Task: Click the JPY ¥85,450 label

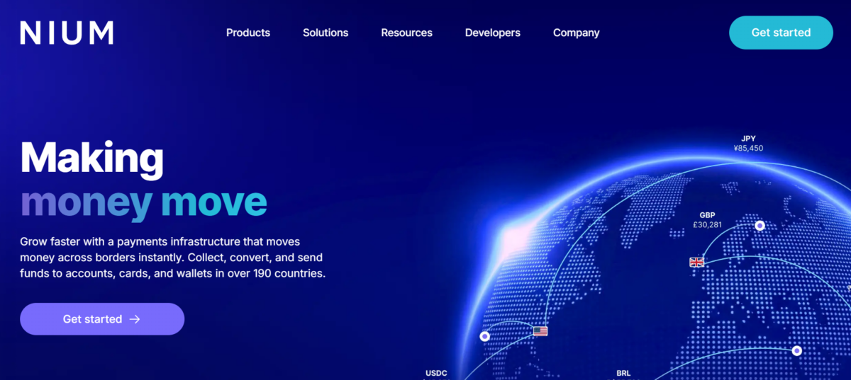Action: 748,144
